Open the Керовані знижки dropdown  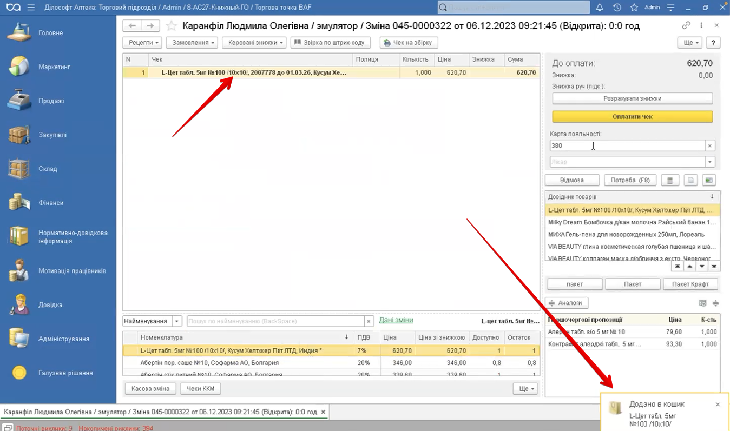tap(254, 43)
